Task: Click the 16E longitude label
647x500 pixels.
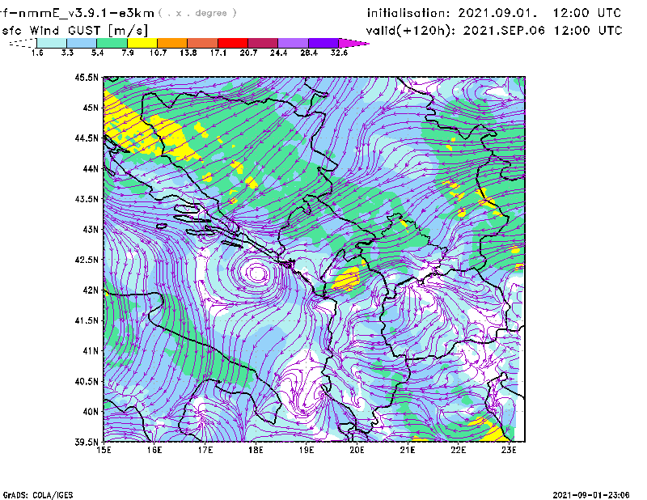Action: point(154,450)
